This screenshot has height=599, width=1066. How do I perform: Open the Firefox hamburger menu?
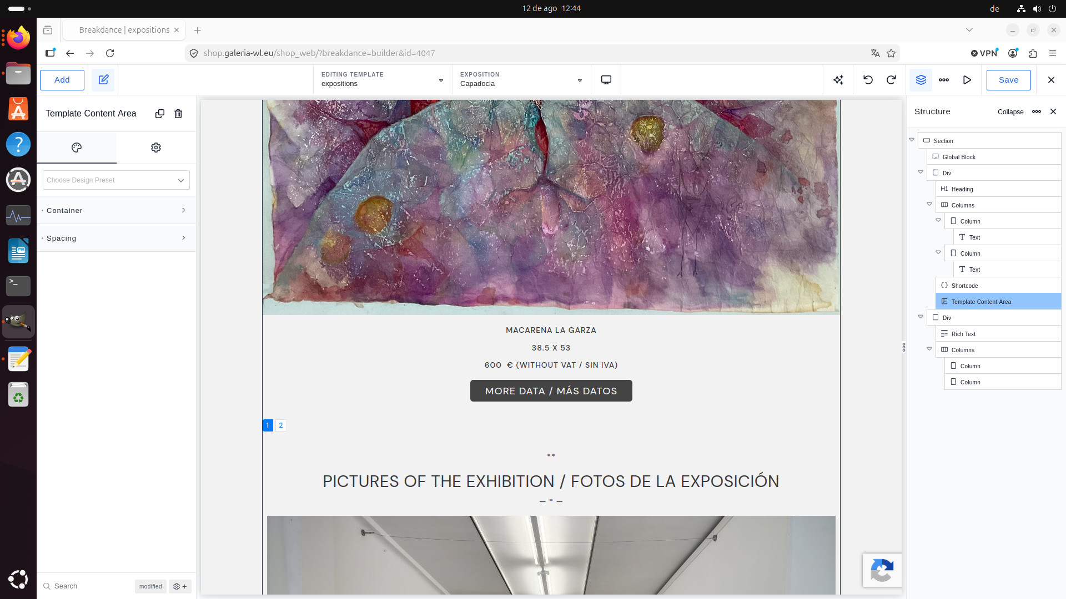point(1053,53)
